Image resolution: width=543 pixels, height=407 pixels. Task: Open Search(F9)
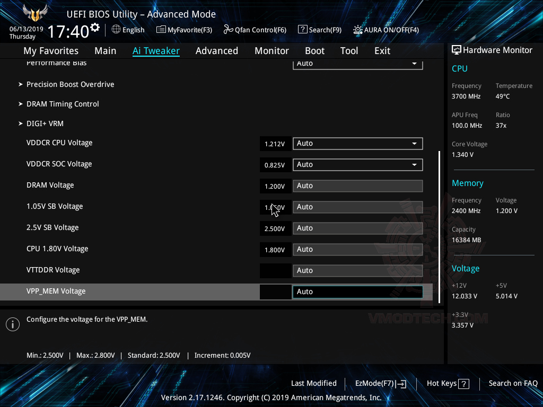coord(320,30)
